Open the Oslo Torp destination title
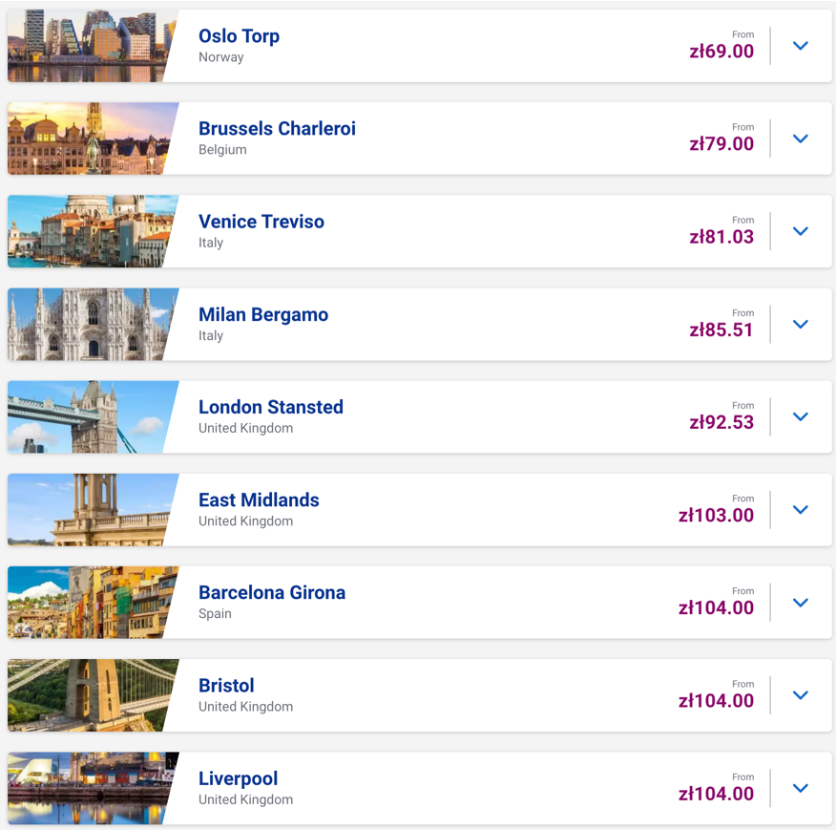Viewport: 836px width, 830px height. click(239, 36)
